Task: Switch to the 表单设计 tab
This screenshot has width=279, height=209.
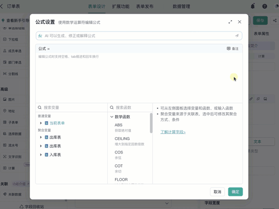Action: 96,7
